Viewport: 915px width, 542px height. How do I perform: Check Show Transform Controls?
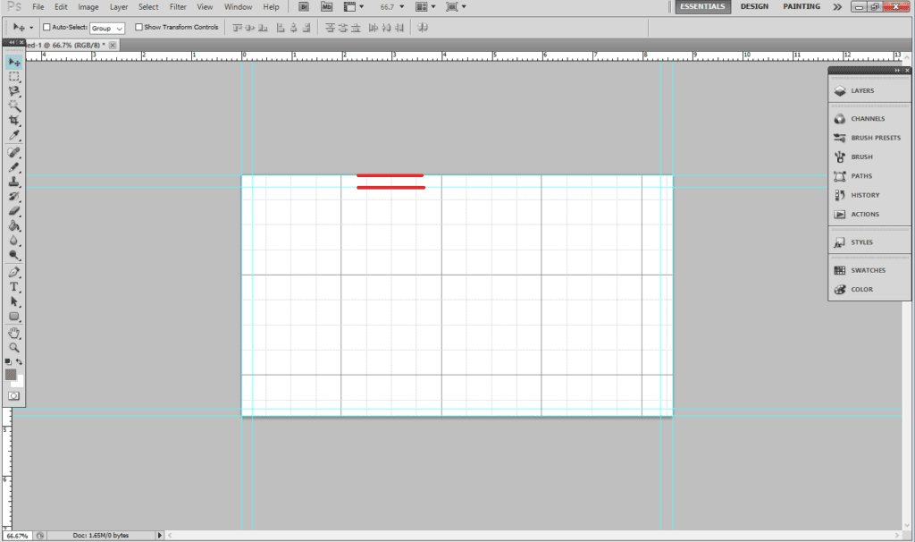pyautogui.click(x=139, y=28)
